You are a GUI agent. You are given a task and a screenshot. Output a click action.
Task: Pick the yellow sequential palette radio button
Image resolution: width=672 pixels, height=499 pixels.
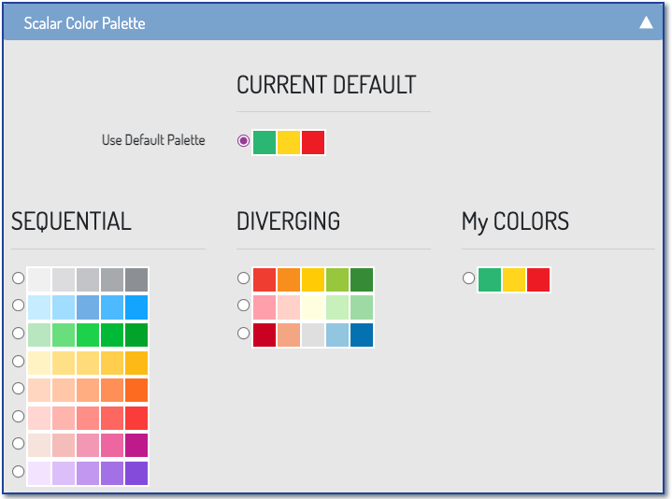pyautogui.click(x=19, y=361)
